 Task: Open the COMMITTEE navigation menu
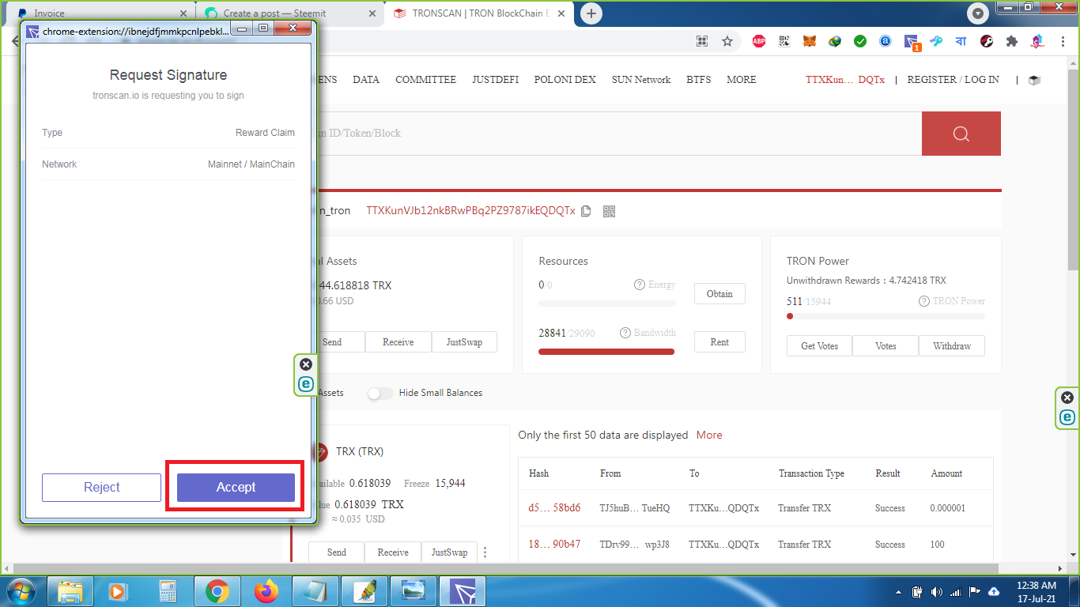[x=426, y=80]
